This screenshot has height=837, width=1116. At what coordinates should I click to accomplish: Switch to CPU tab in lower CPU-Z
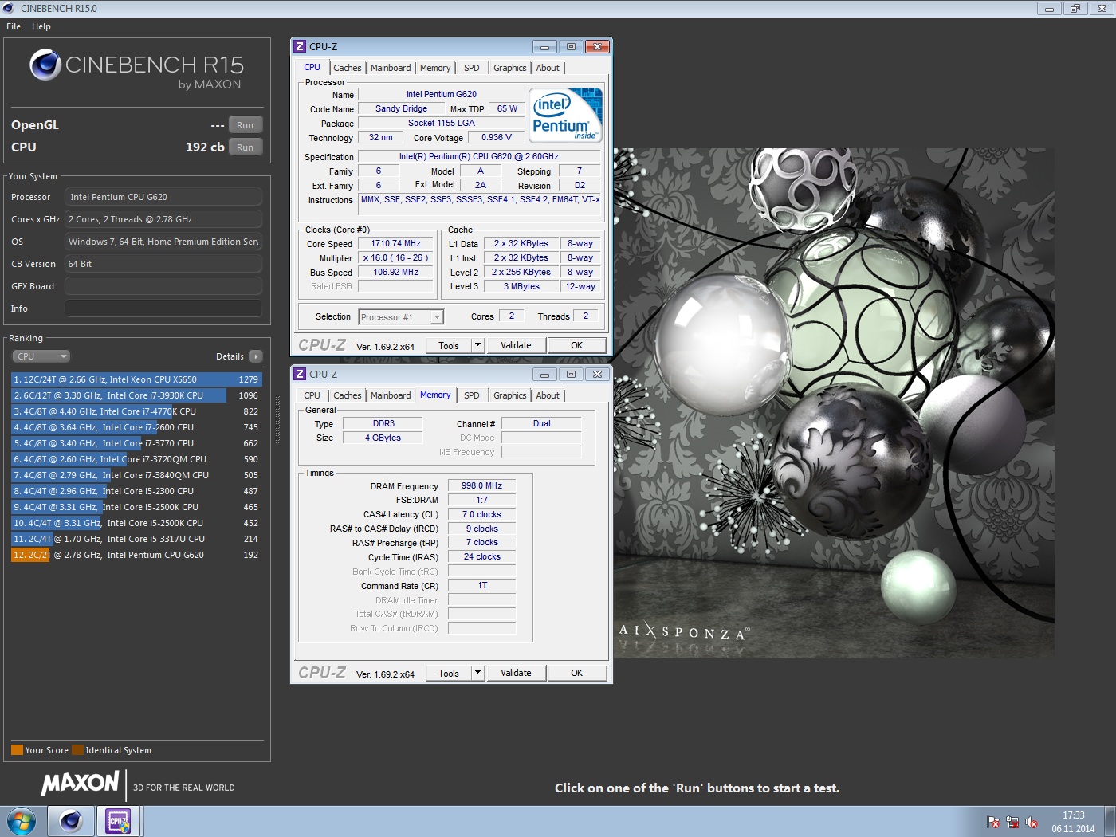[312, 395]
